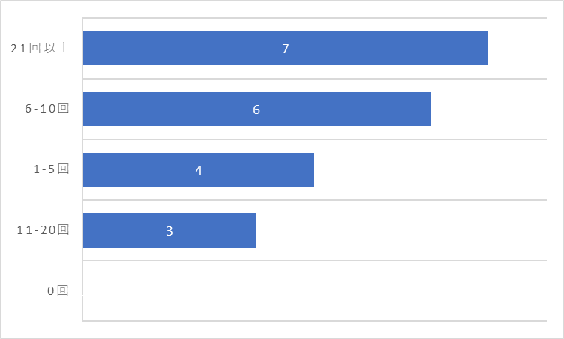Select the 11-20回 bar
The image size is (564, 339).
tap(169, 230)
